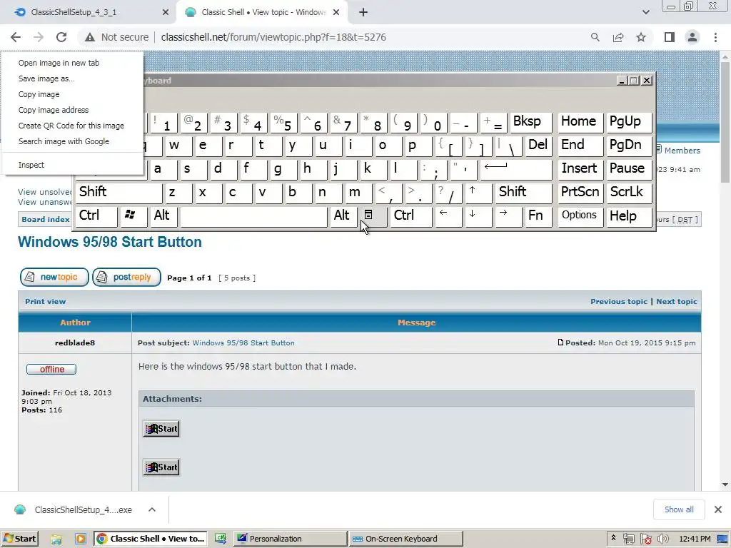The height and width of the screenshot is (548, 731).
Task: Click the post reply button
Action: point(127,278)
